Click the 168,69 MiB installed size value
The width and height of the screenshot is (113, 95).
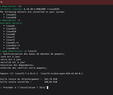(x=51, y=82)
